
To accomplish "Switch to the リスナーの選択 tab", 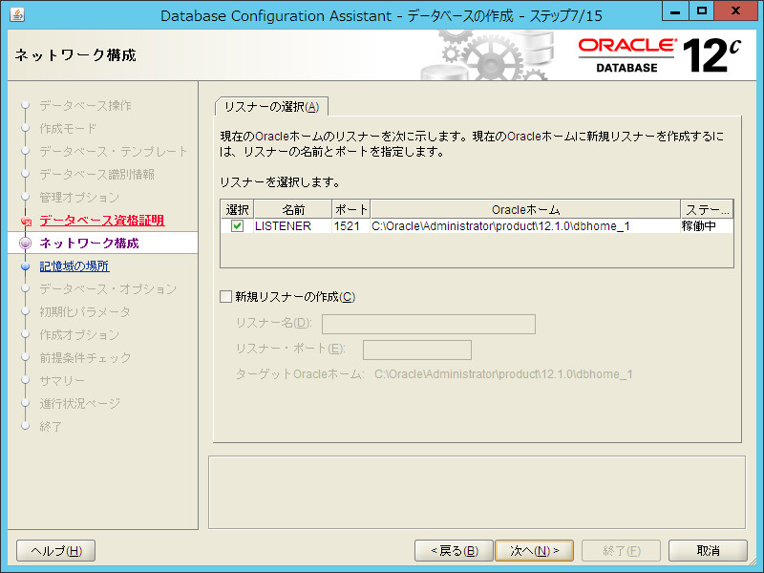I will click(271, 107).
